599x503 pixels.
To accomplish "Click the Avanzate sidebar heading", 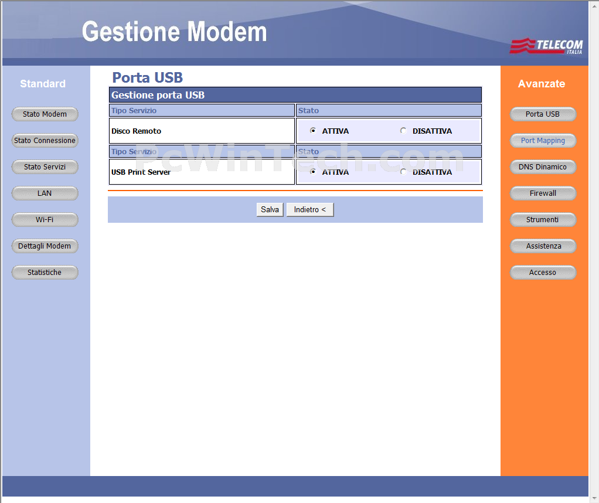I will (x=542, y=84).
